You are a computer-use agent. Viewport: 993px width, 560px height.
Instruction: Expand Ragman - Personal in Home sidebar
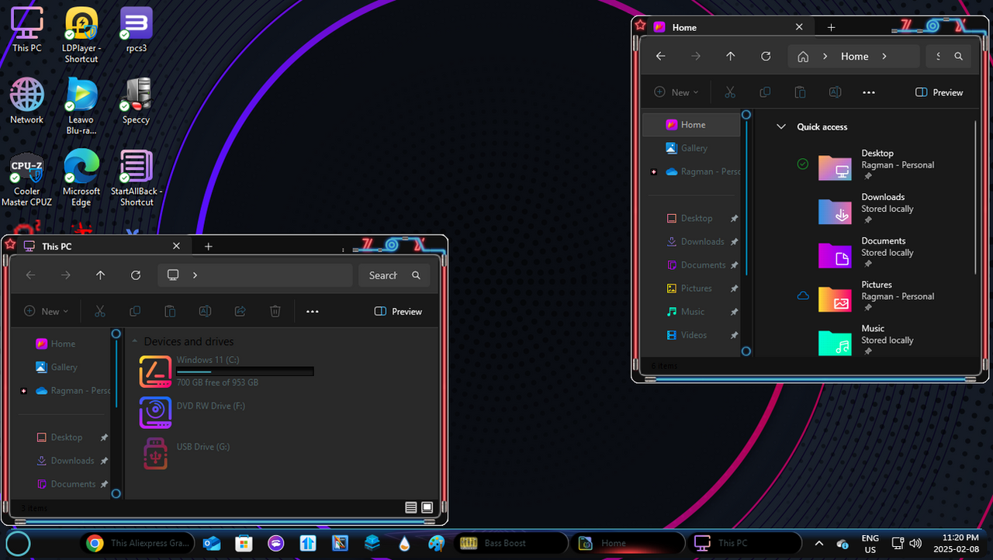pyautogui.click(x=654, y=171)
